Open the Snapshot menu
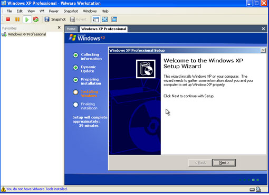This screenshot has width=269, height=195. (x=71, y=11)
